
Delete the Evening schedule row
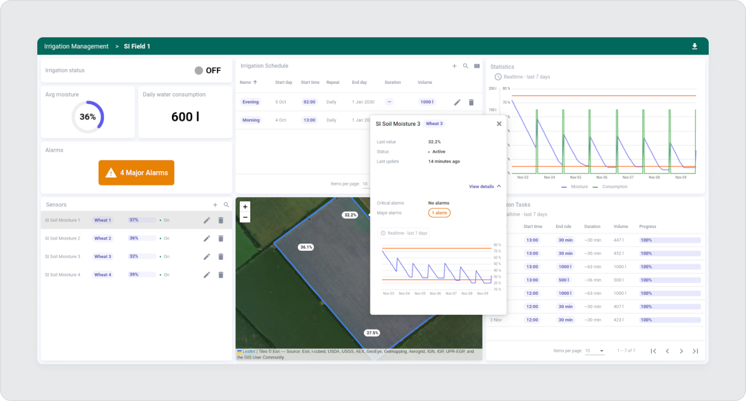tap(471, 102)
